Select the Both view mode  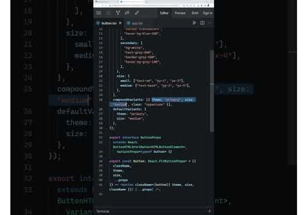click(x=195, y=13)
